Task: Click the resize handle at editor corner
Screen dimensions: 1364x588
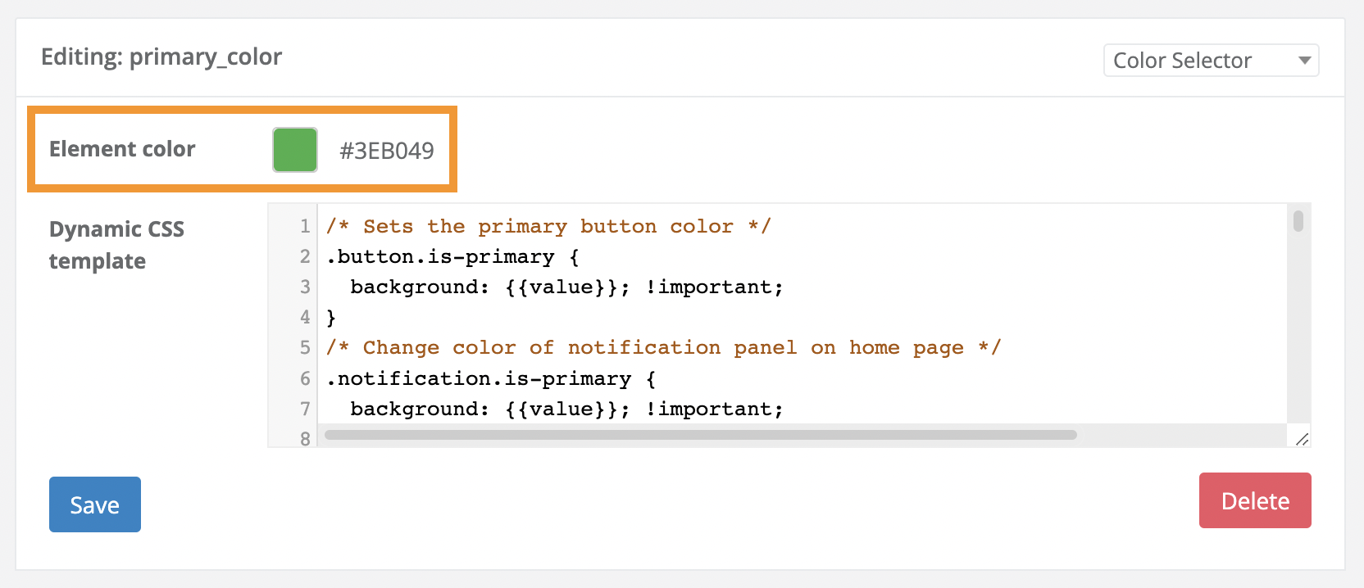Action: pyautogui.click(x=1302, y=440)
